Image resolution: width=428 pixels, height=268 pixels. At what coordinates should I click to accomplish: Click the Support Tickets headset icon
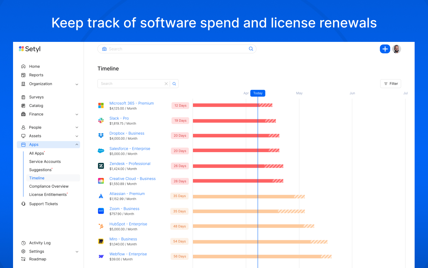[23, 204]
